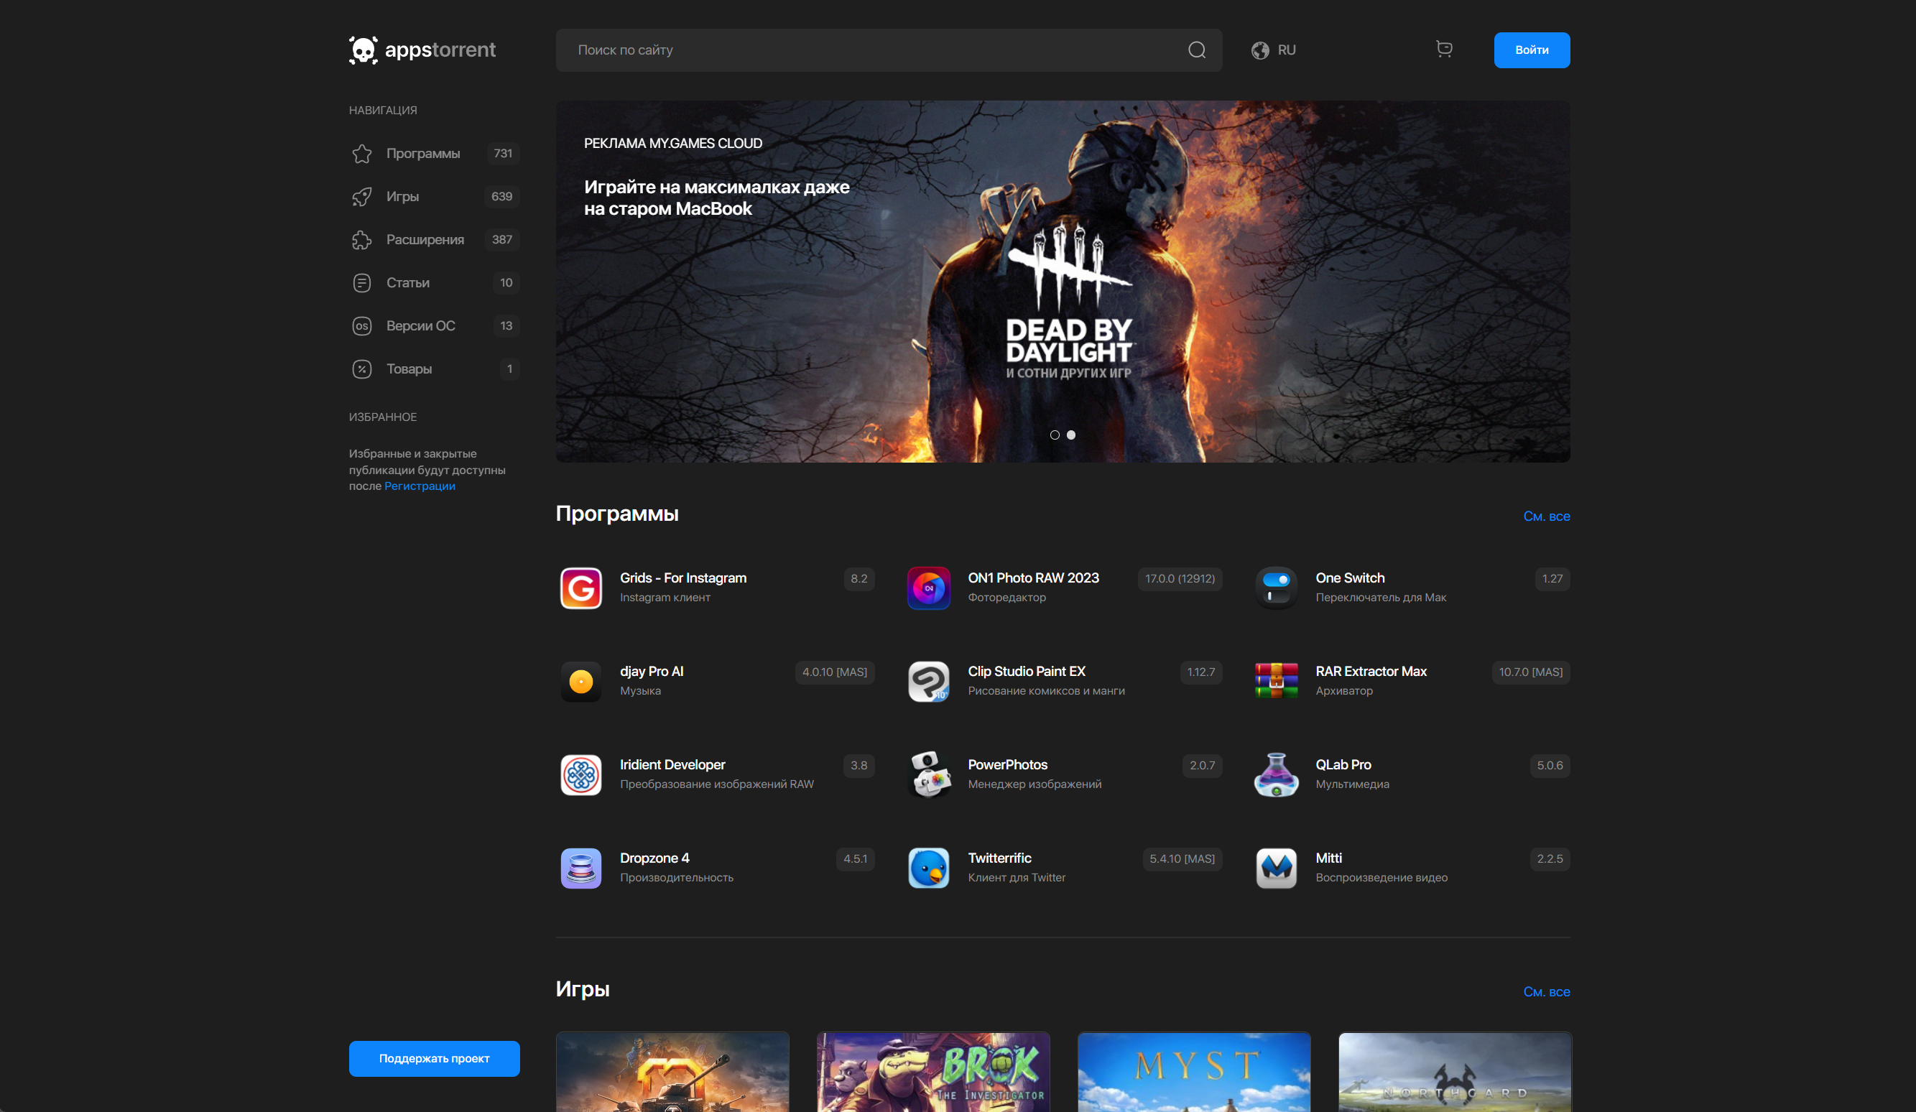The width and height of the screenshot is (1916, 1112).
Task: Open the Grids for Instagram app icon
Action: coord(581,588)
